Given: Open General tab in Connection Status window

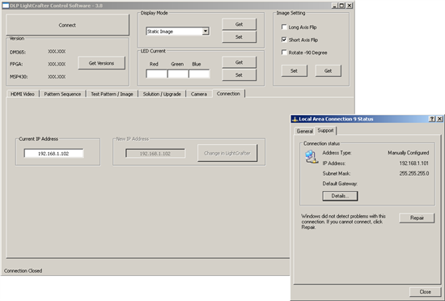Looking at the screenshot, I should tap(304, 131).
